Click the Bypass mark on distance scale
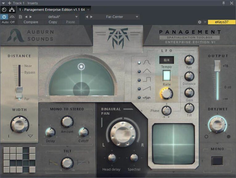 [x=30, y=72]
